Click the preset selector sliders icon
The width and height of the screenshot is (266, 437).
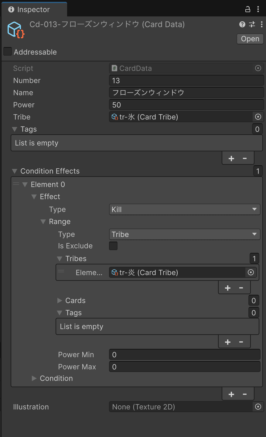click(252, 24)
